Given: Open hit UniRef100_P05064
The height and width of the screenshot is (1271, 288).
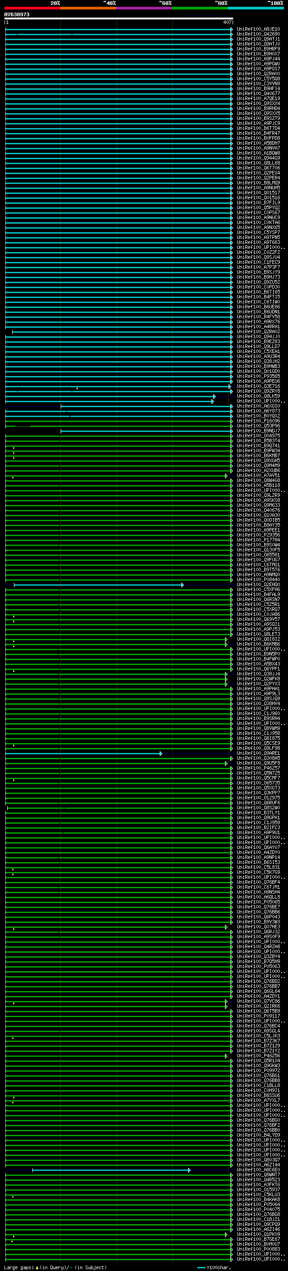Looking at the screenshot, I should coord(258,1204).
